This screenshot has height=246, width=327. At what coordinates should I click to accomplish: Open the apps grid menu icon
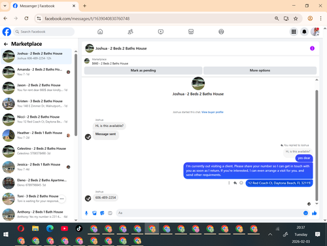click(294, 32)
